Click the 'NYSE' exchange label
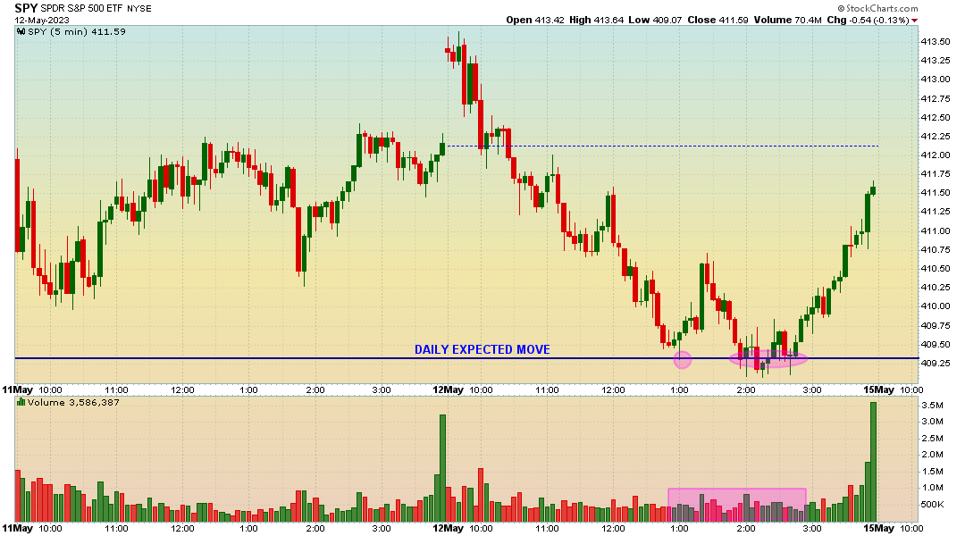Image resolution: width=965 pixels, height=536 pixels. pyautogui.click(x=139, y=9)
